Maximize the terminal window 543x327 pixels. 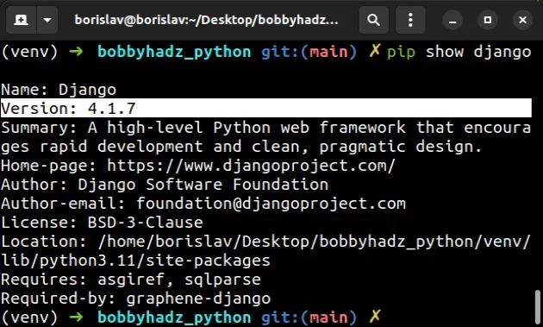(488, 20)
